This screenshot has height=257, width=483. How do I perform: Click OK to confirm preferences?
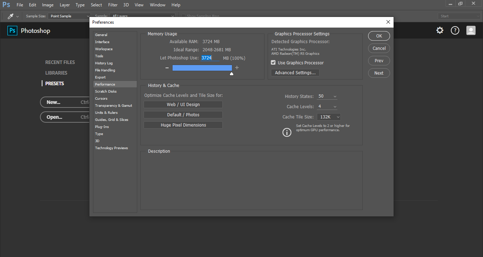pyautogui.click(x=379, y=36)
